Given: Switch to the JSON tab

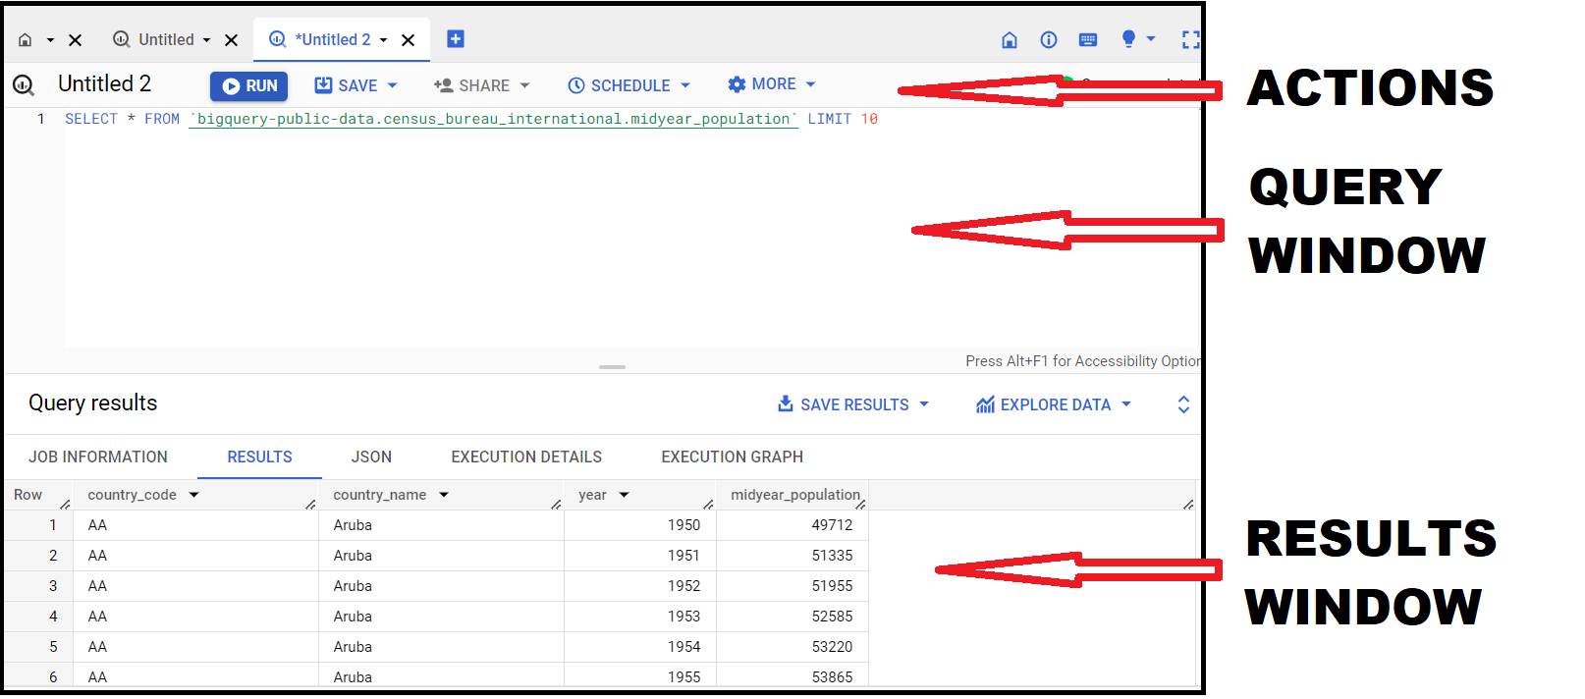Looking at the screenshot, I should tap(371, 457).
